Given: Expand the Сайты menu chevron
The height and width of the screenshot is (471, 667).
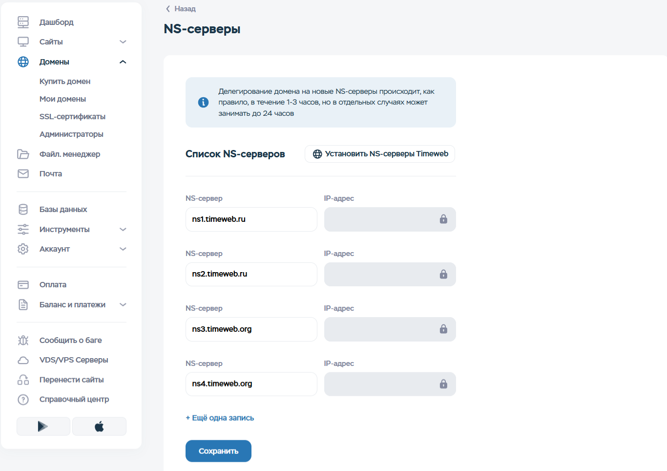Looking at the screenshot, I should coord(123,42).
